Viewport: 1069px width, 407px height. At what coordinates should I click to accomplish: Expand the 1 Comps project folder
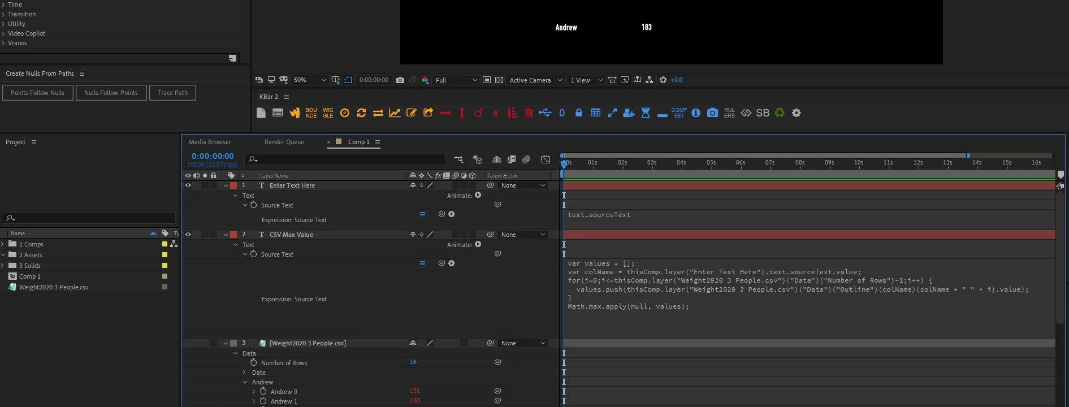[3, 244]
